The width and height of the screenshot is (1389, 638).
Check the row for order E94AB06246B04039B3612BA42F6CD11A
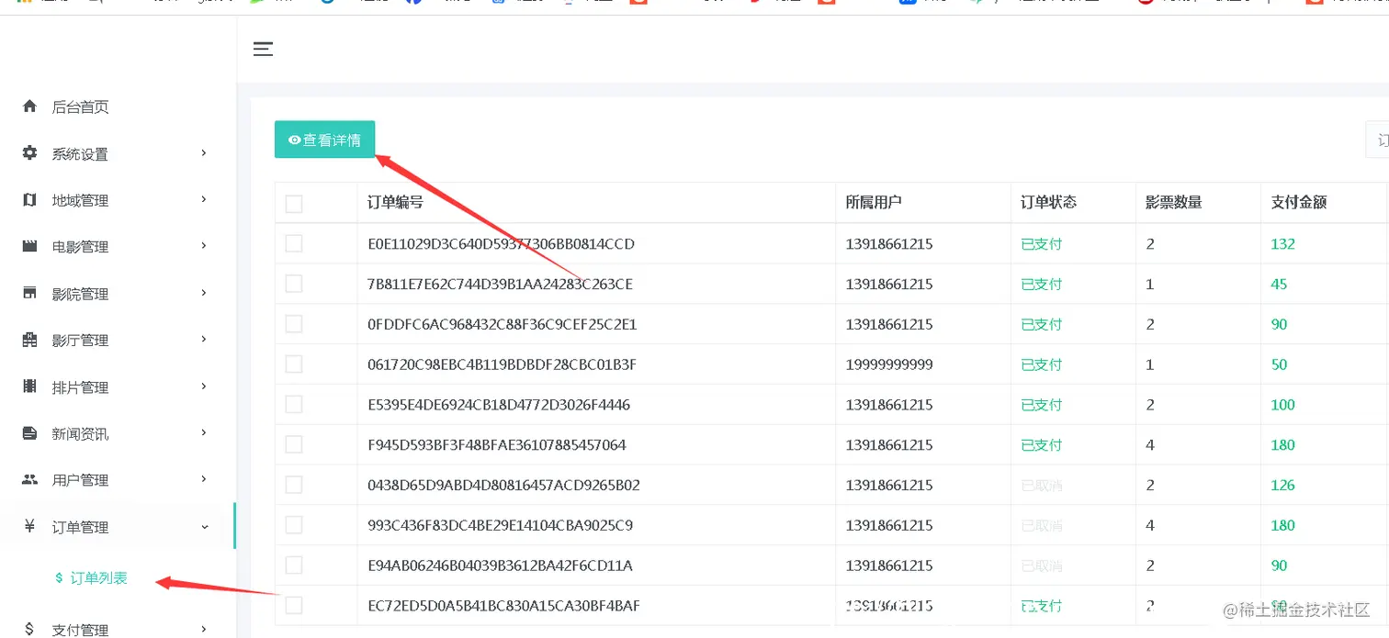click(294, 565)
